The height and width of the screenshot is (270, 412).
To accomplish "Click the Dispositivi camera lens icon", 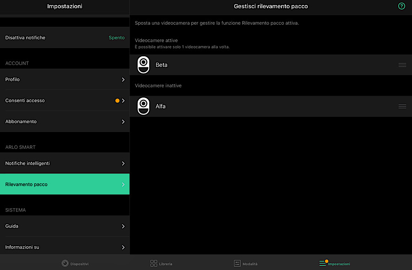I will [65, 263].
